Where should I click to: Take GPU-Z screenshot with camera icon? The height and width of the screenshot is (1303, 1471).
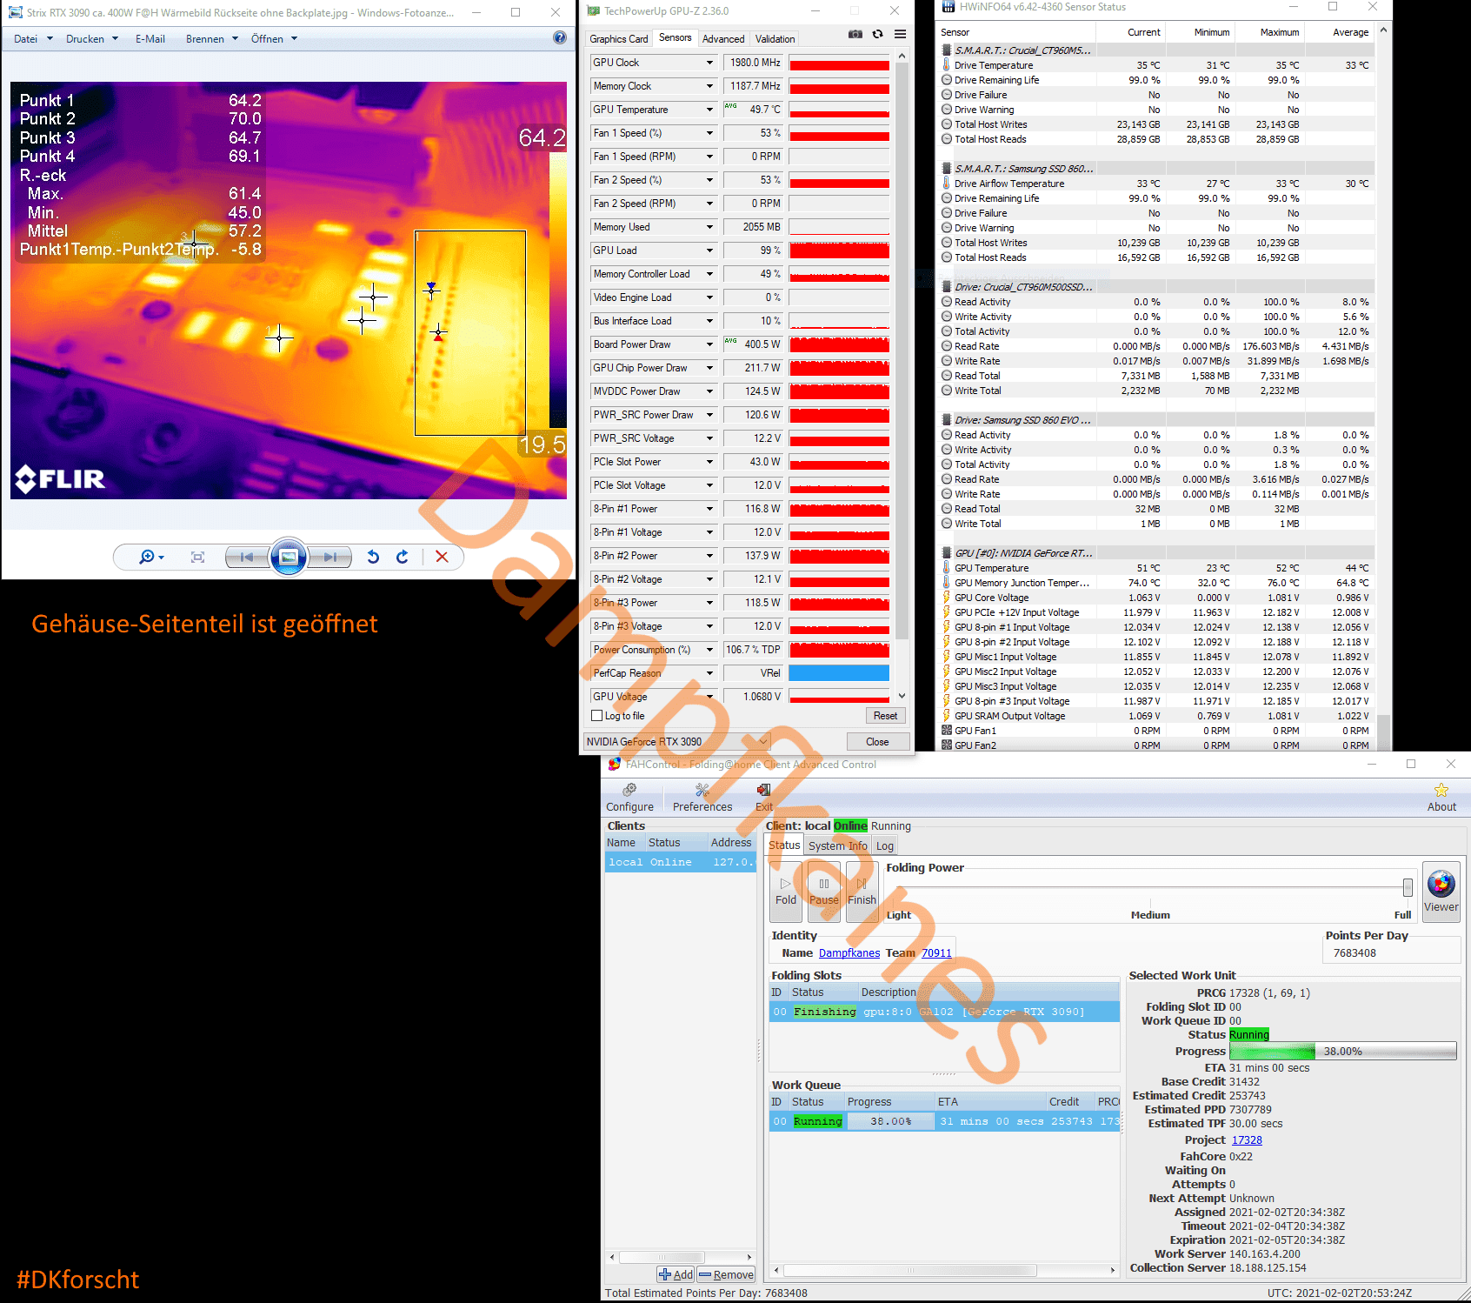coord(855,35)
